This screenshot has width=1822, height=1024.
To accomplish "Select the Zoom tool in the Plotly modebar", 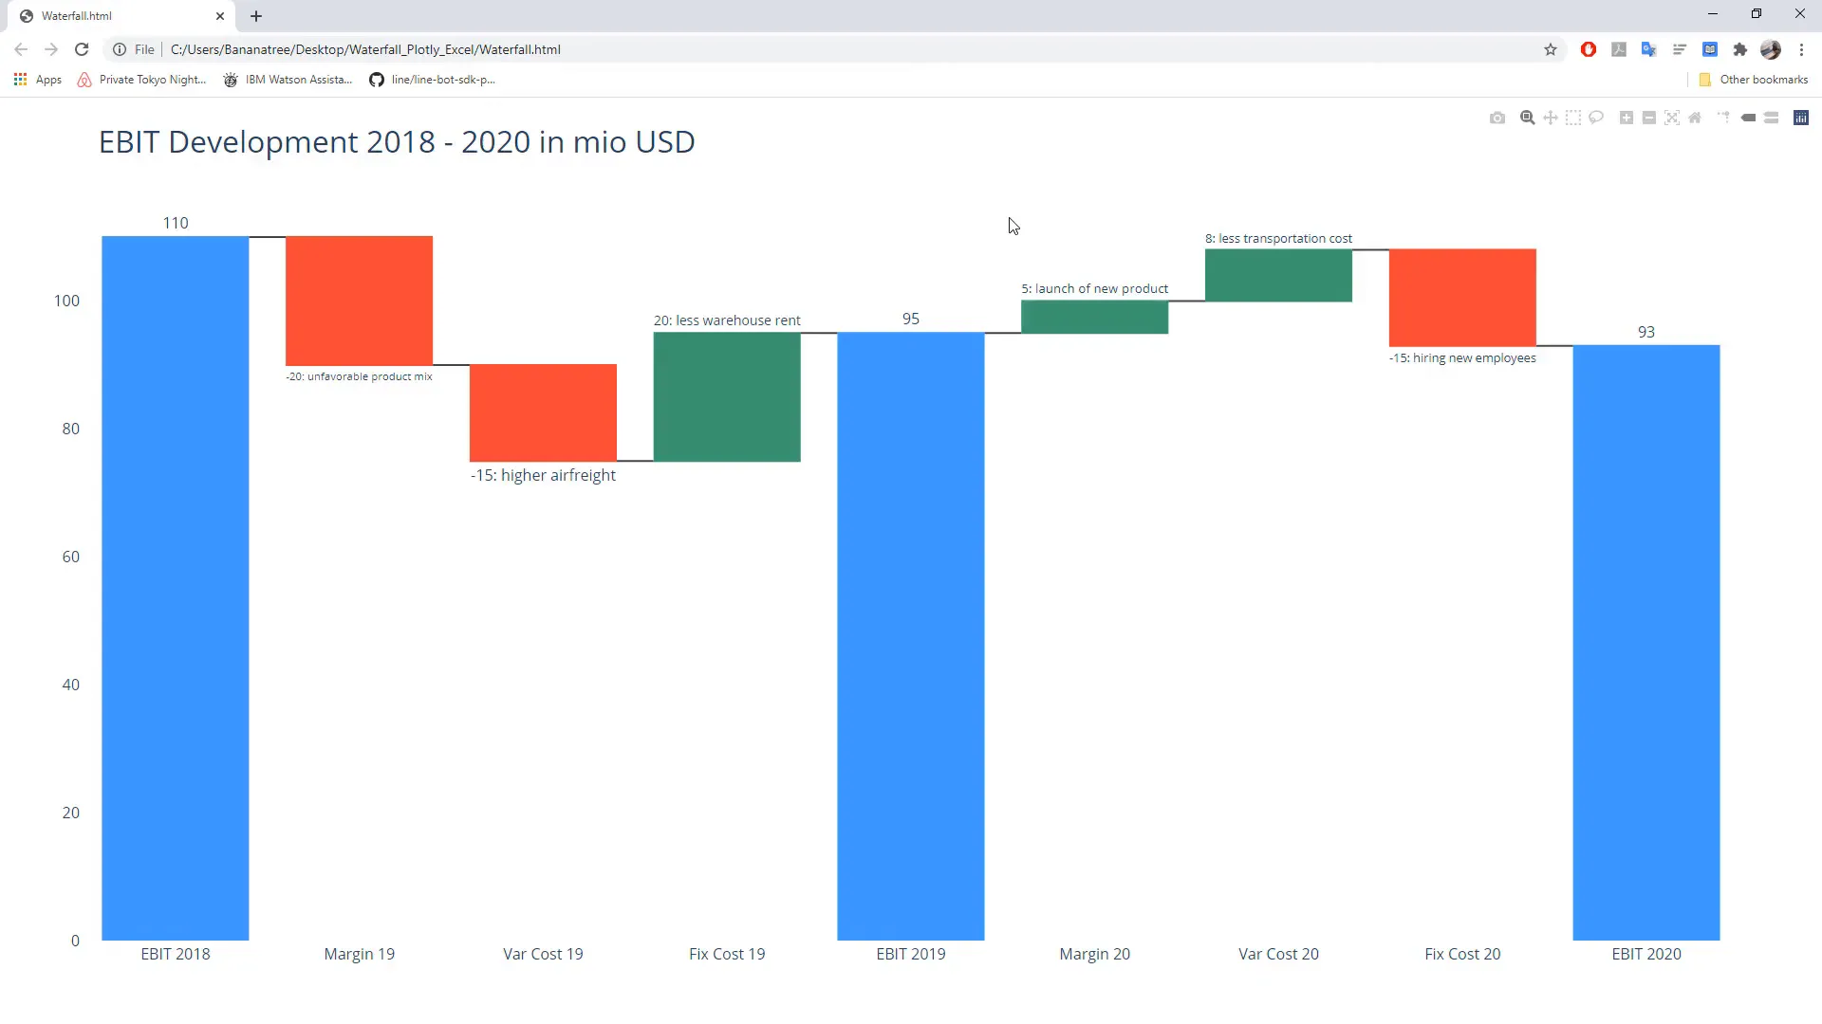I will (x=1527, y=118).
